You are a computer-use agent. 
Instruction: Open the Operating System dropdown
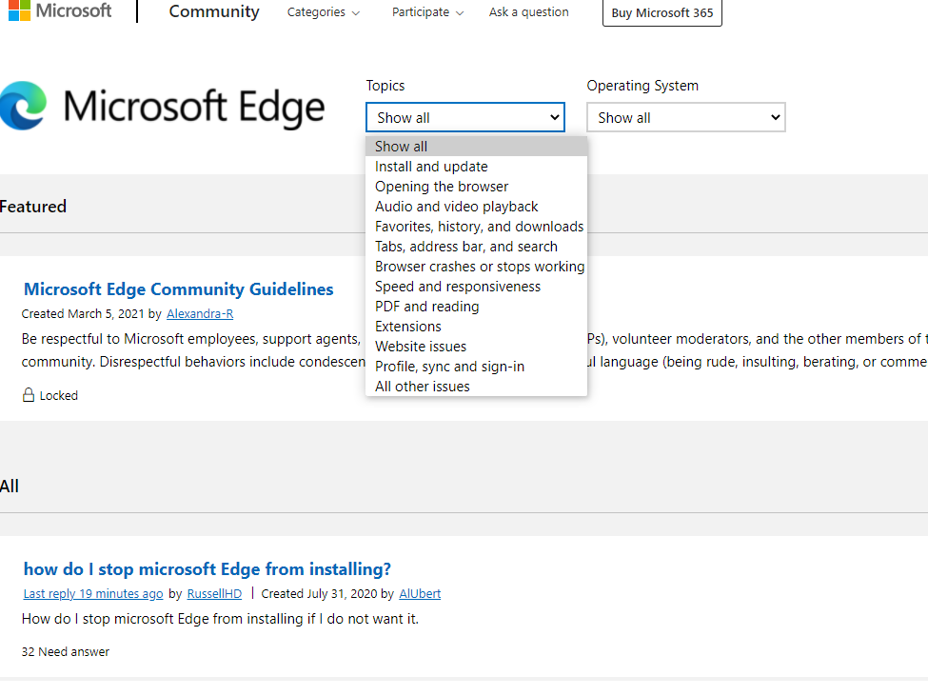686,117
